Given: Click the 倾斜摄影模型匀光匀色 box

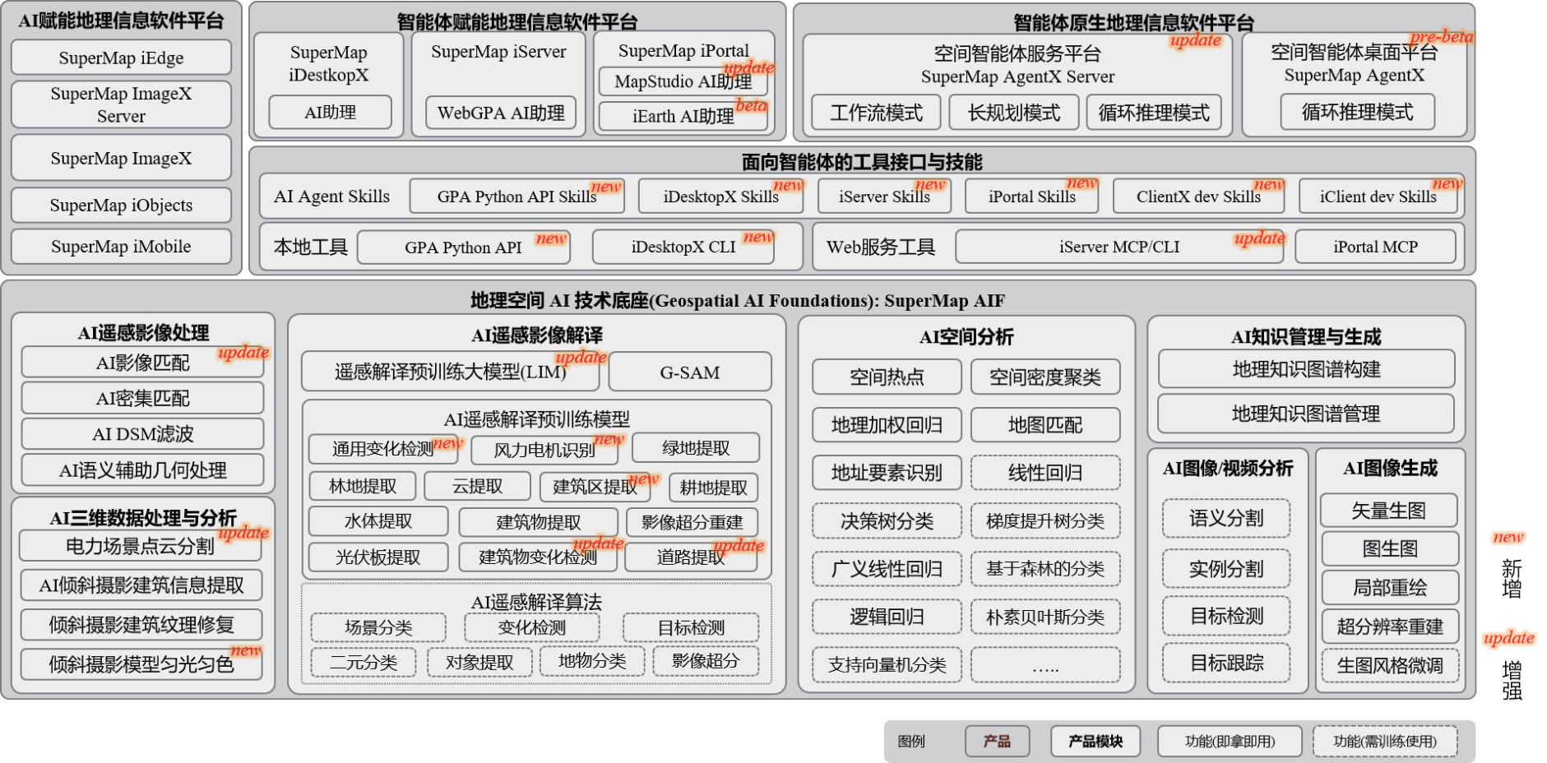Looking at the screenshot, I should 141,664.
